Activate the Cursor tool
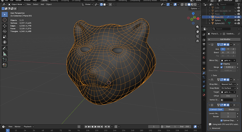Screen dimensions: 242x132 [5, 20]
